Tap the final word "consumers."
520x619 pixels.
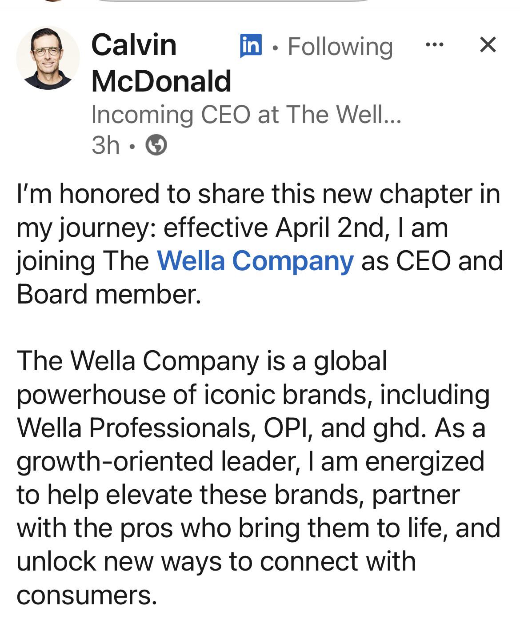coord(87,595)
